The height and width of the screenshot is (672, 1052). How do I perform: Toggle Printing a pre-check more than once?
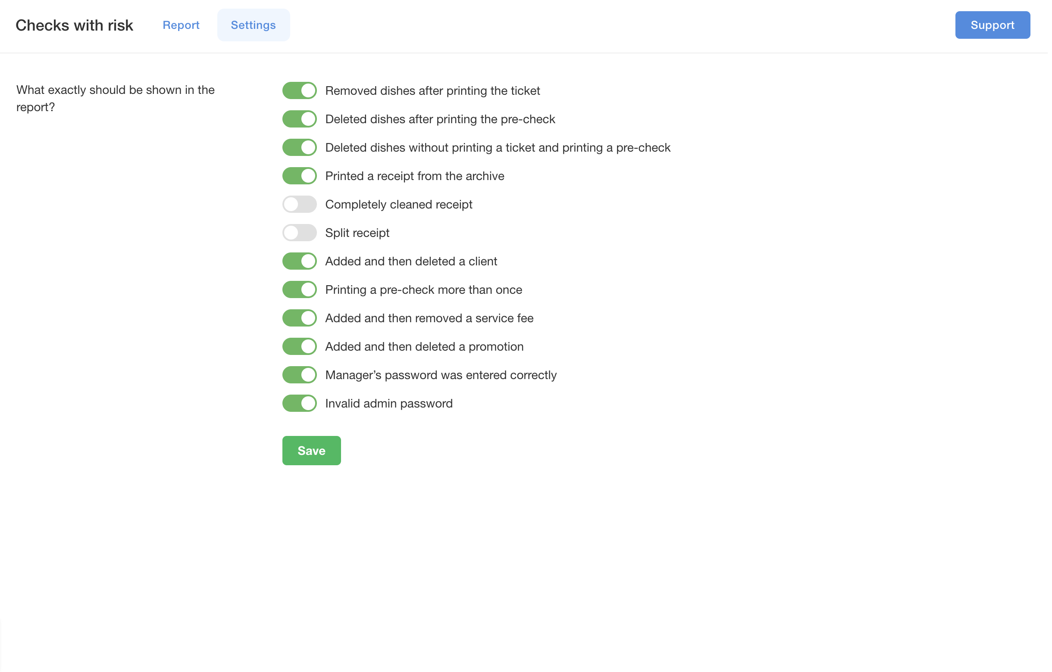pyautogui.click(x=300, y=290)
